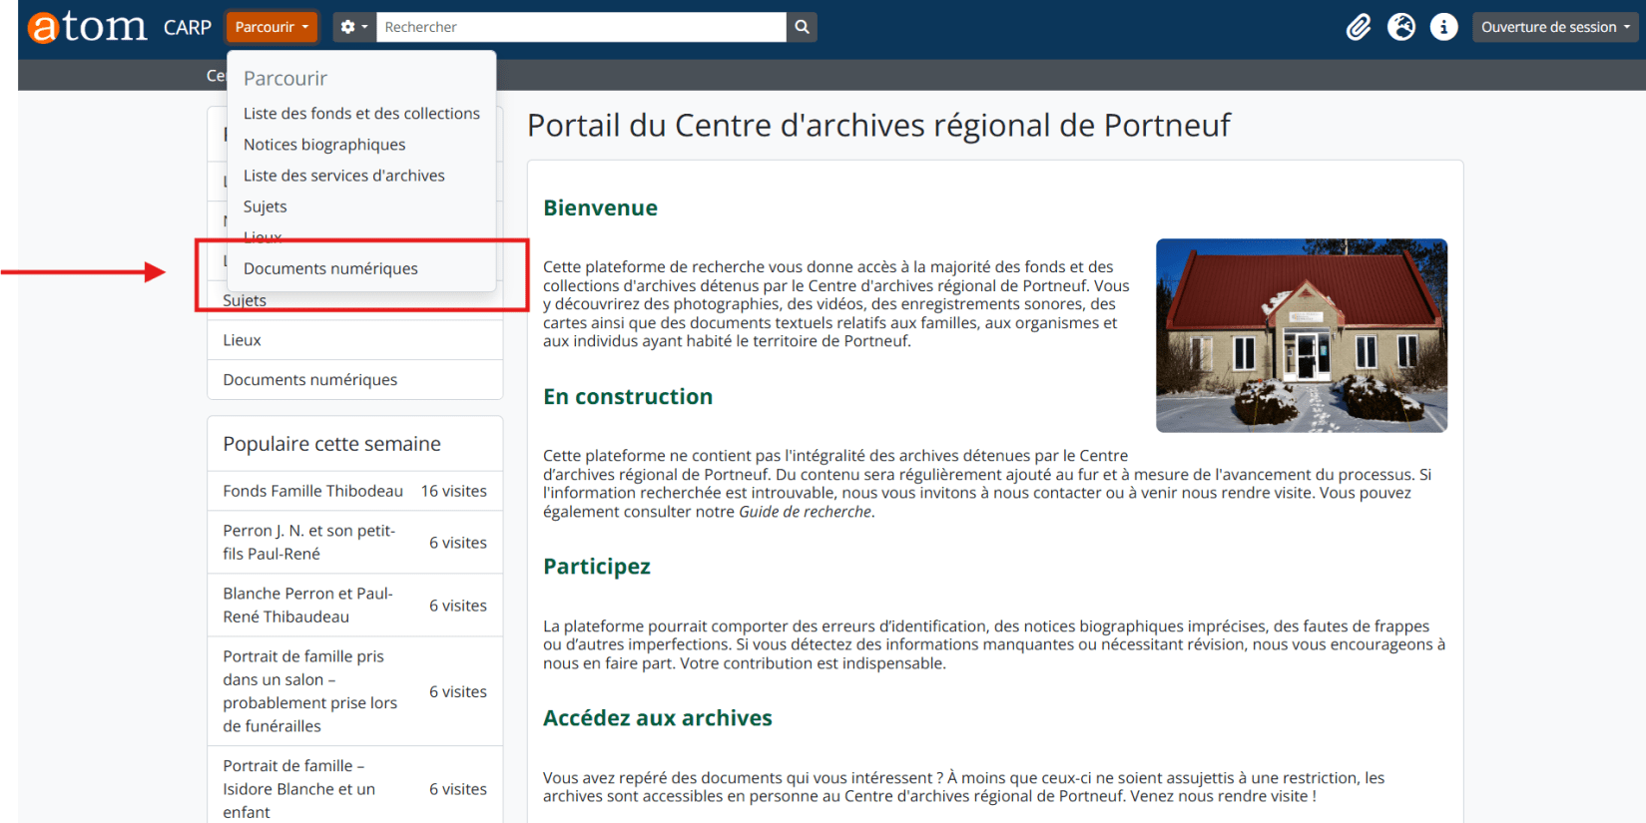Open the Guide de recherche link

[x=805, y=512]
